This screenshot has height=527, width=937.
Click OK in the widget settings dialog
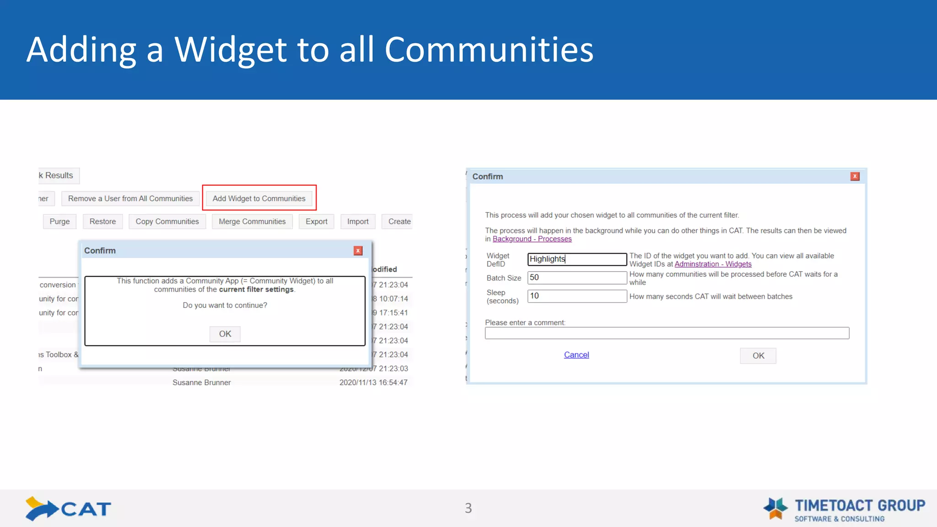(758, 355)
